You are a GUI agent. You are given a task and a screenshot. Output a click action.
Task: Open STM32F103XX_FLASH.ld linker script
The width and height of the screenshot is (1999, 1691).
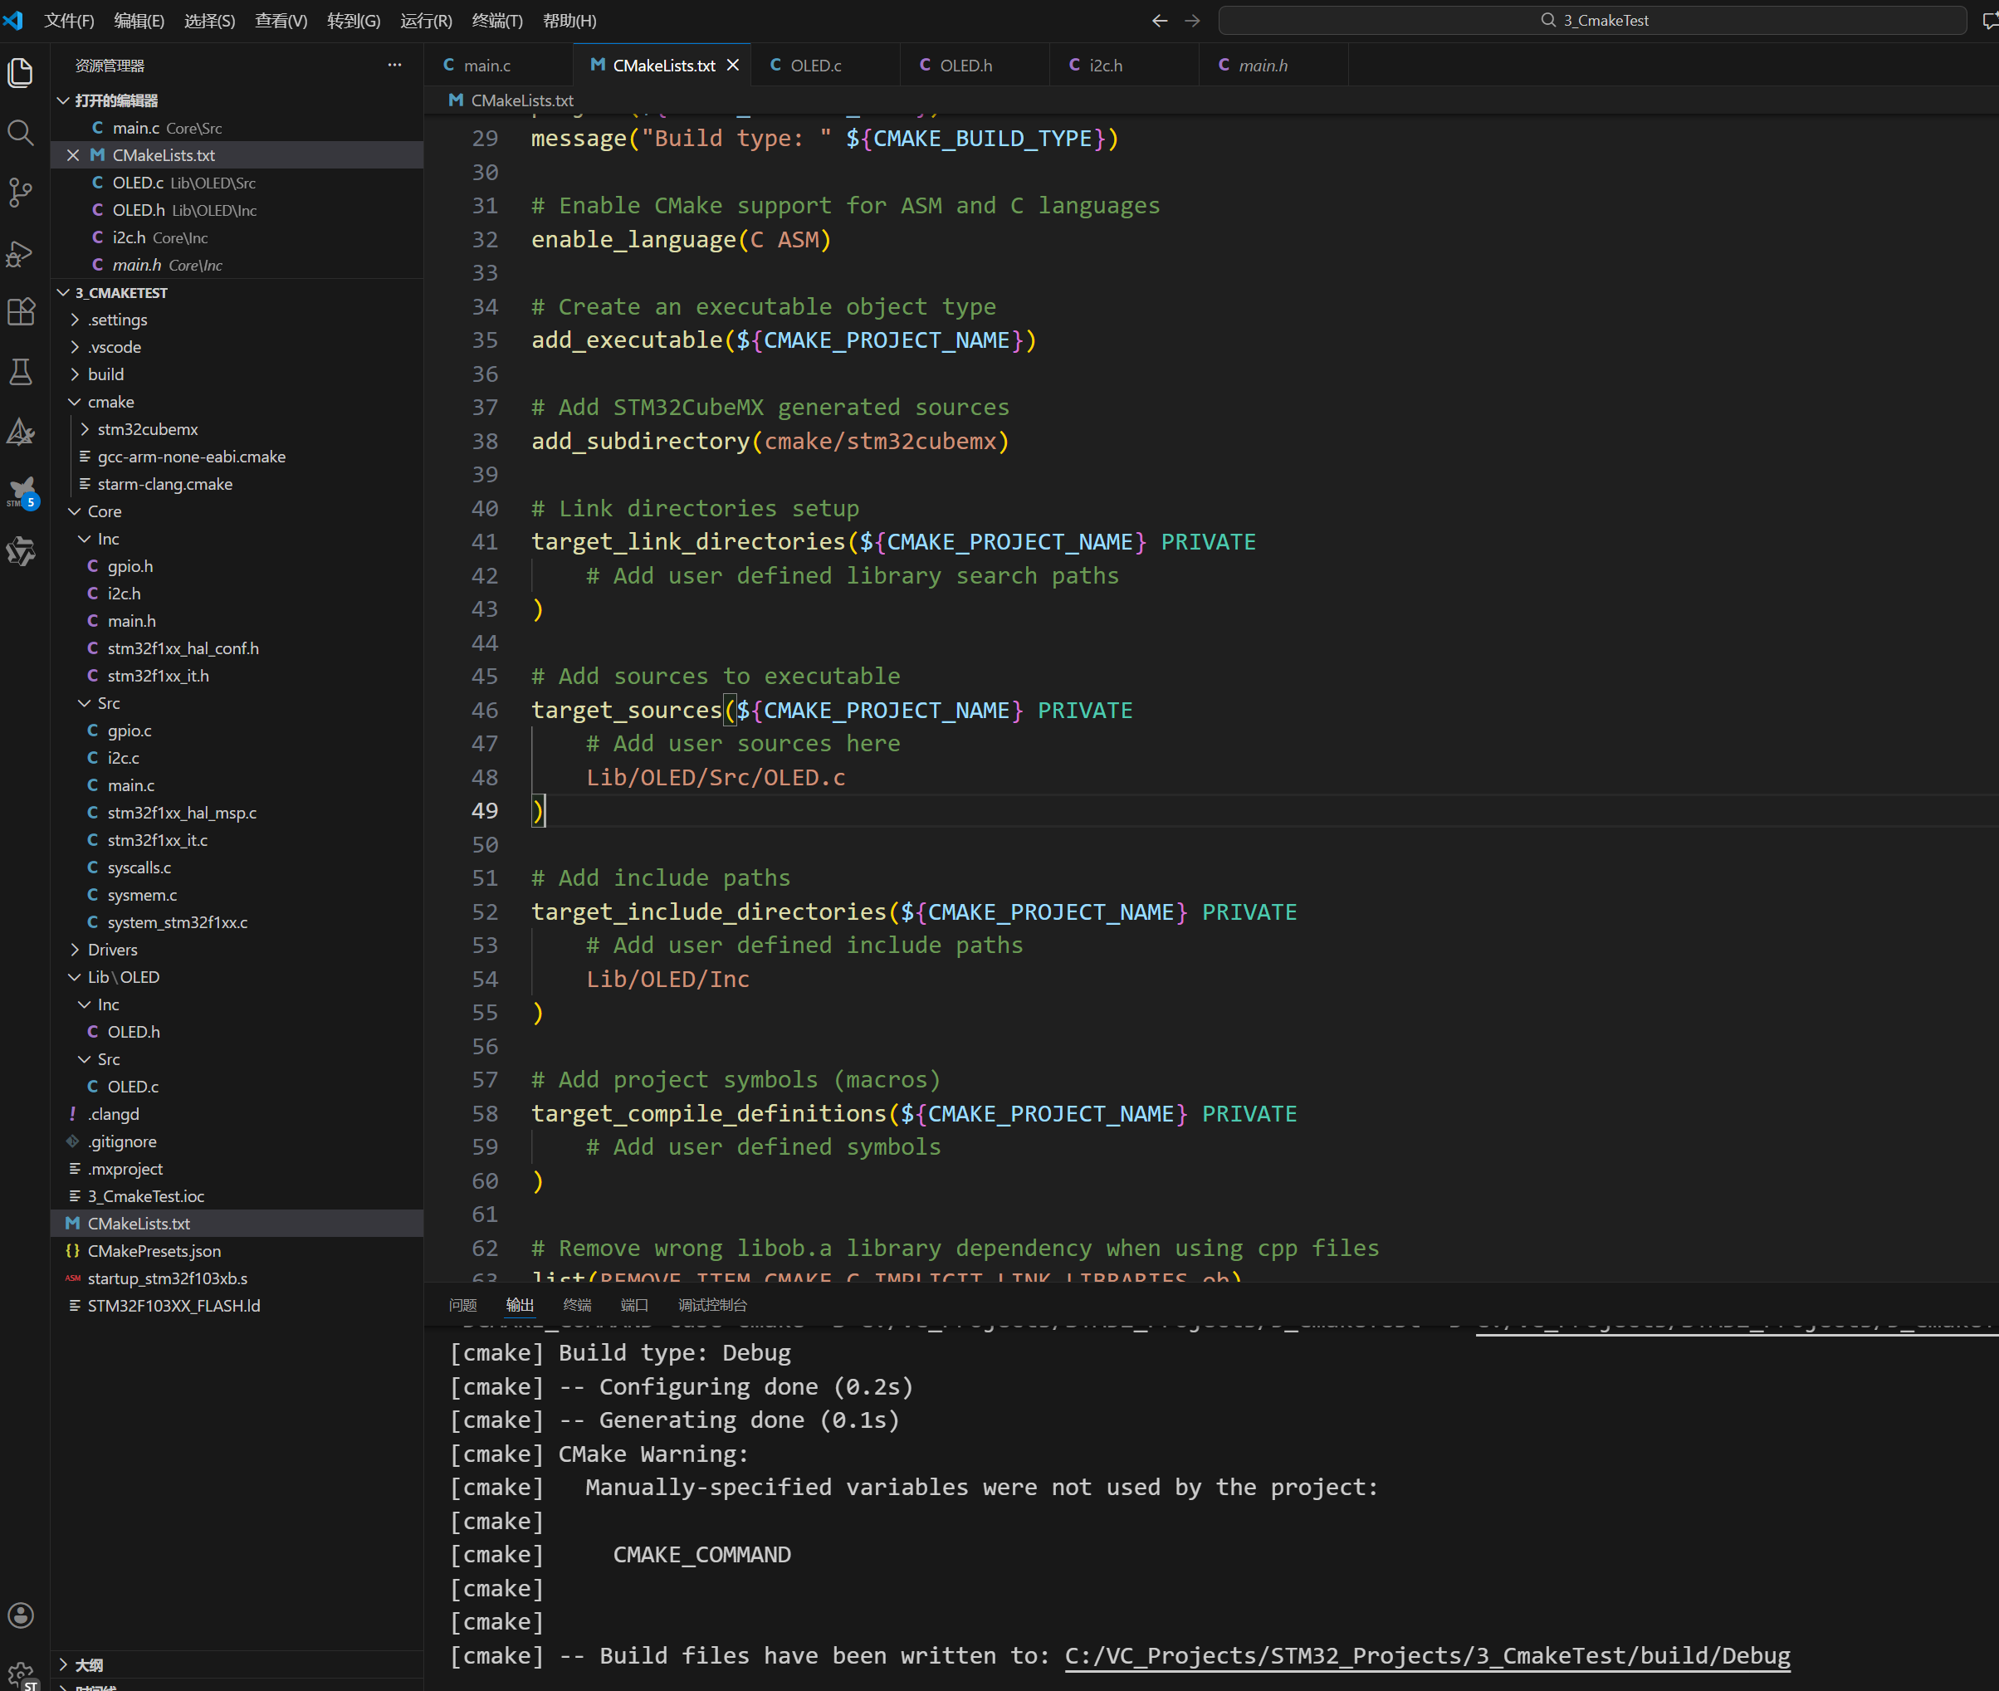pos(174,1306)
